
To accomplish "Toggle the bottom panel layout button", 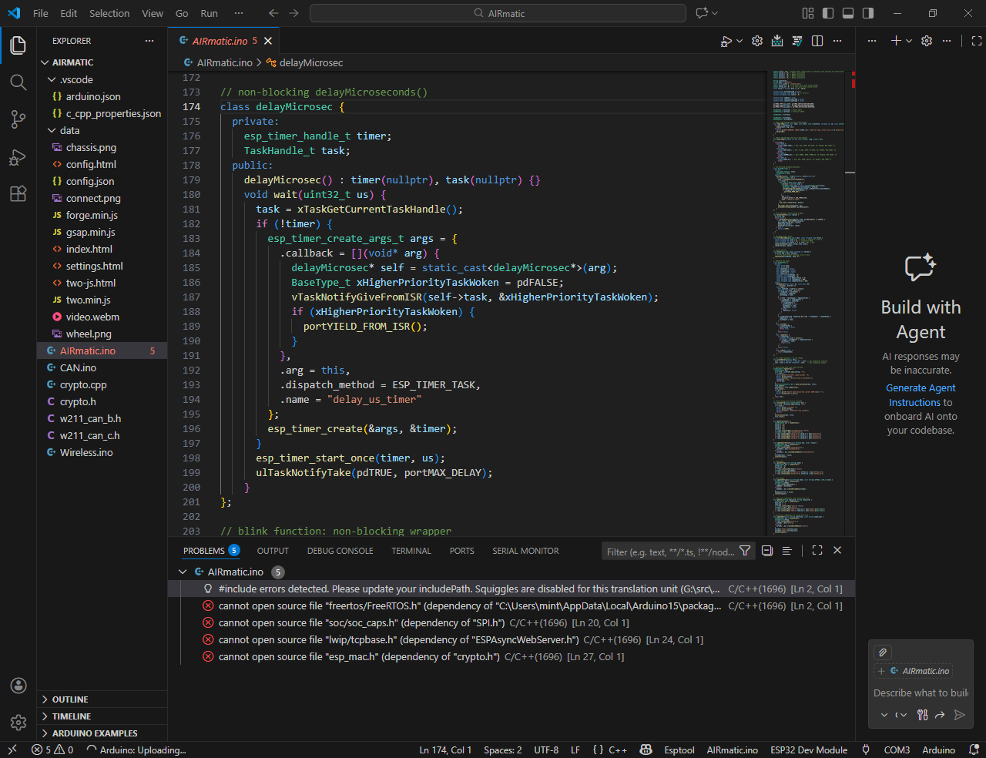I will (x=848, y=13).
